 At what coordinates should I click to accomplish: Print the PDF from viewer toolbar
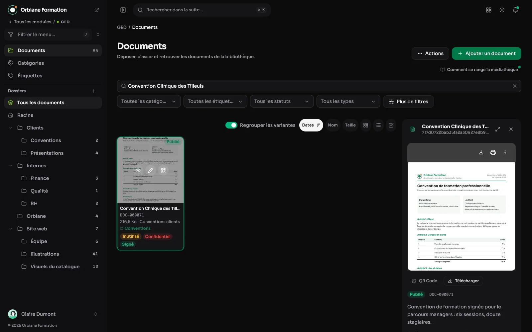[493, 152]
